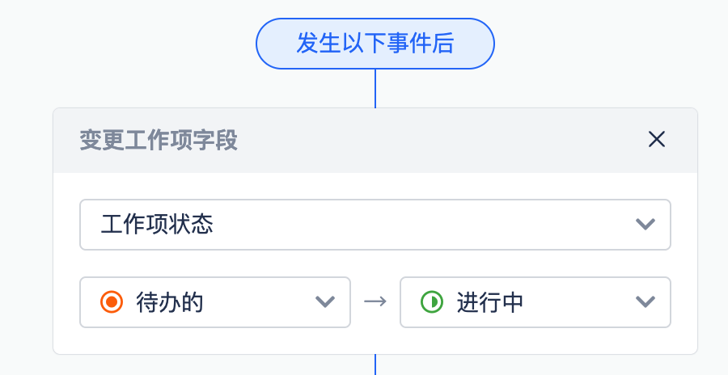
Task: Click the orange 待办的 status icon
Action: (x=112, y=302)
